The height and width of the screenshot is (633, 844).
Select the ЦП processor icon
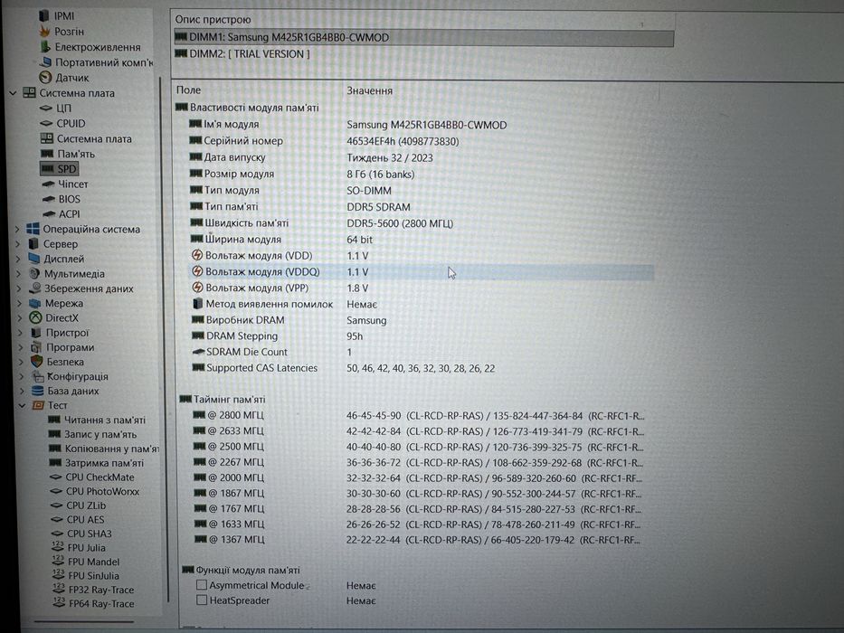pyautogui.click(x=46, y=109)
